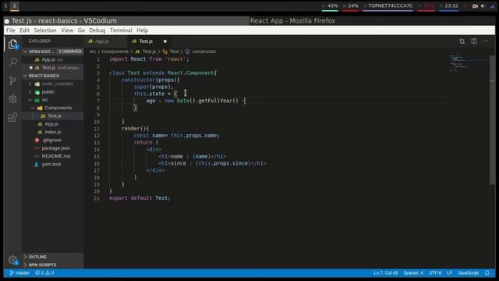The image size is (499, 281).
Task: Click the constructor breadcrumb segment
Action: [200, 52]
